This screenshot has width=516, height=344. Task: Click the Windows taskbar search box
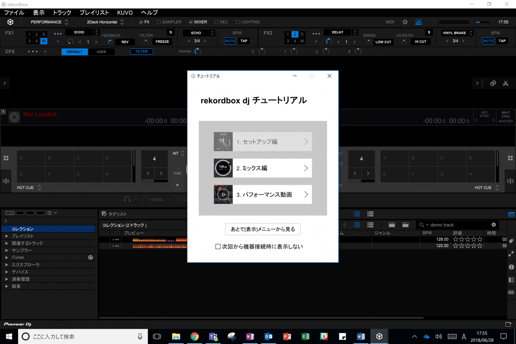[x=83, y=337]
